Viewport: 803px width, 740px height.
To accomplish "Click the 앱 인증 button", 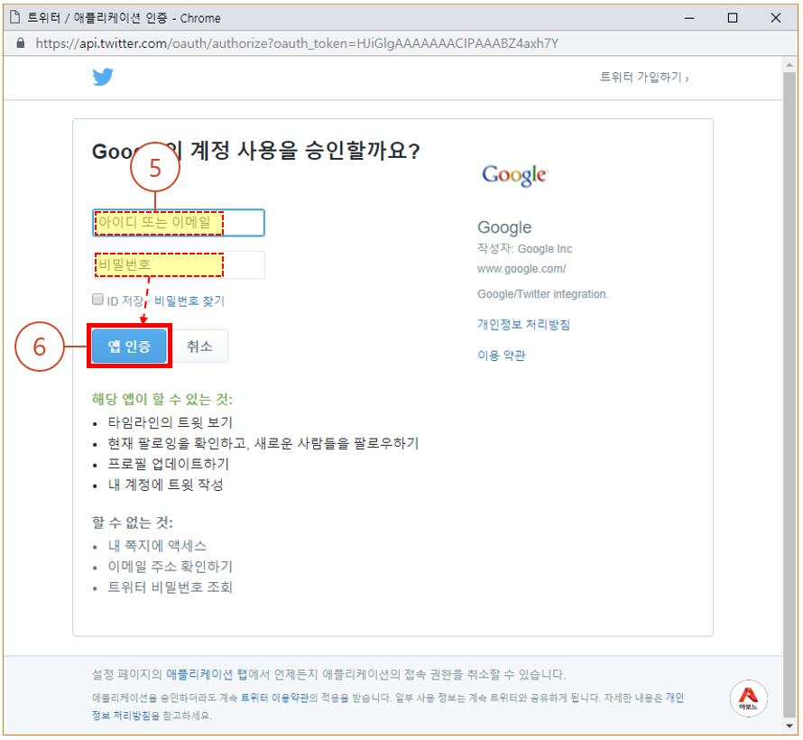I will (x=129, y=347).
